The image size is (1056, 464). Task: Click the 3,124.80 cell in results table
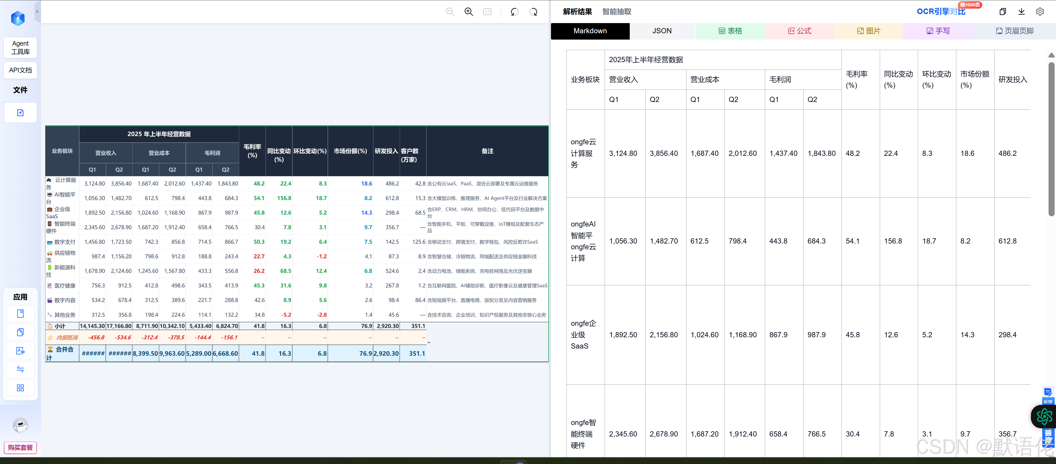pos(625,153)
